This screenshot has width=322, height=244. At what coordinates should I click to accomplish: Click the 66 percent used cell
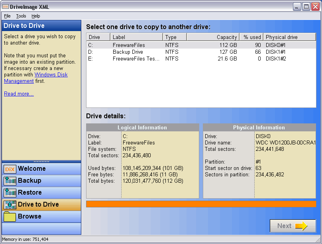point(258,52)
